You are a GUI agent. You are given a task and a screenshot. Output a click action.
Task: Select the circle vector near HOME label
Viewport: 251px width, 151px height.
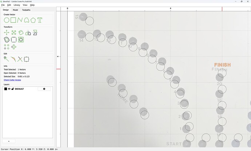click(x=123, y=93)
